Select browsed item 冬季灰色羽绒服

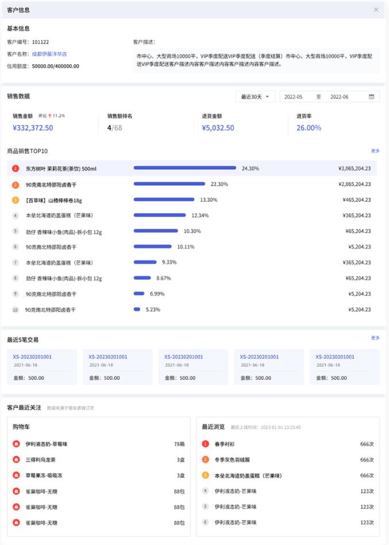coord(232,460)
